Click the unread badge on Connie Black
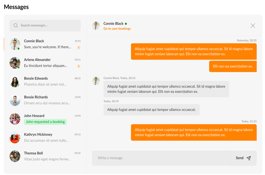The height and width of the screenshot is (175, 265). 79,47
